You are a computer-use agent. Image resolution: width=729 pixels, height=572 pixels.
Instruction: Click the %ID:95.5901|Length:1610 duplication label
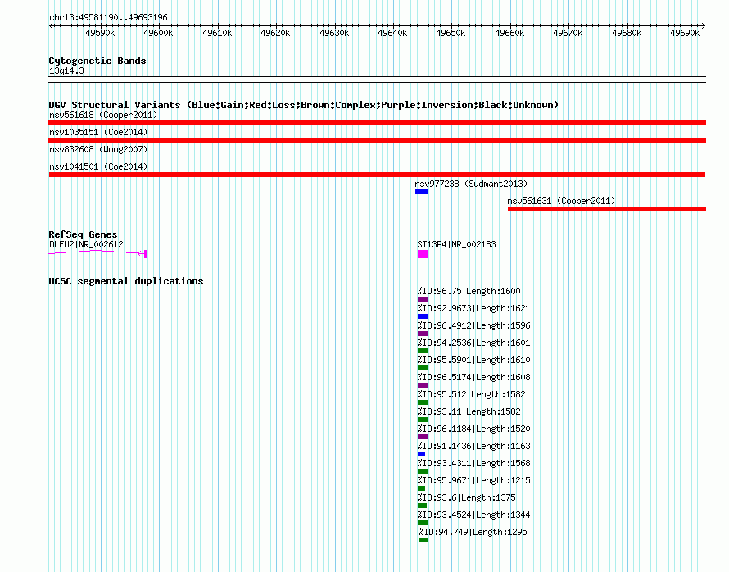point(473,360)
